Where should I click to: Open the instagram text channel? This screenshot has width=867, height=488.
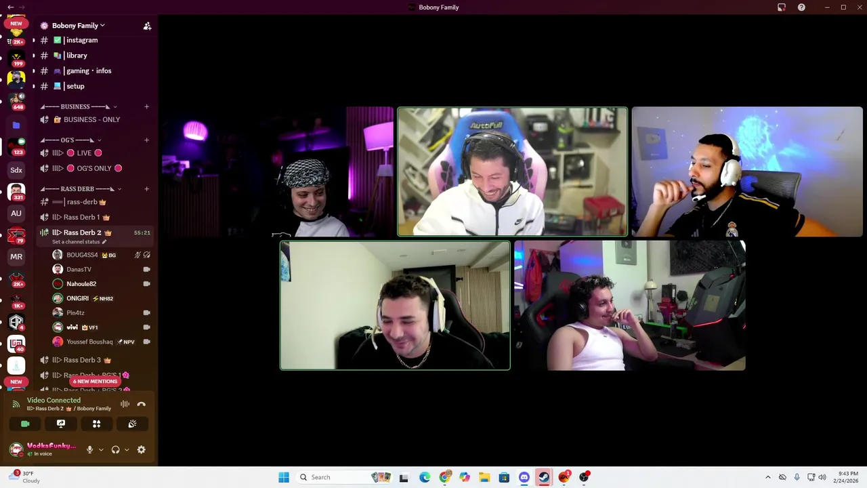(95, 40)
